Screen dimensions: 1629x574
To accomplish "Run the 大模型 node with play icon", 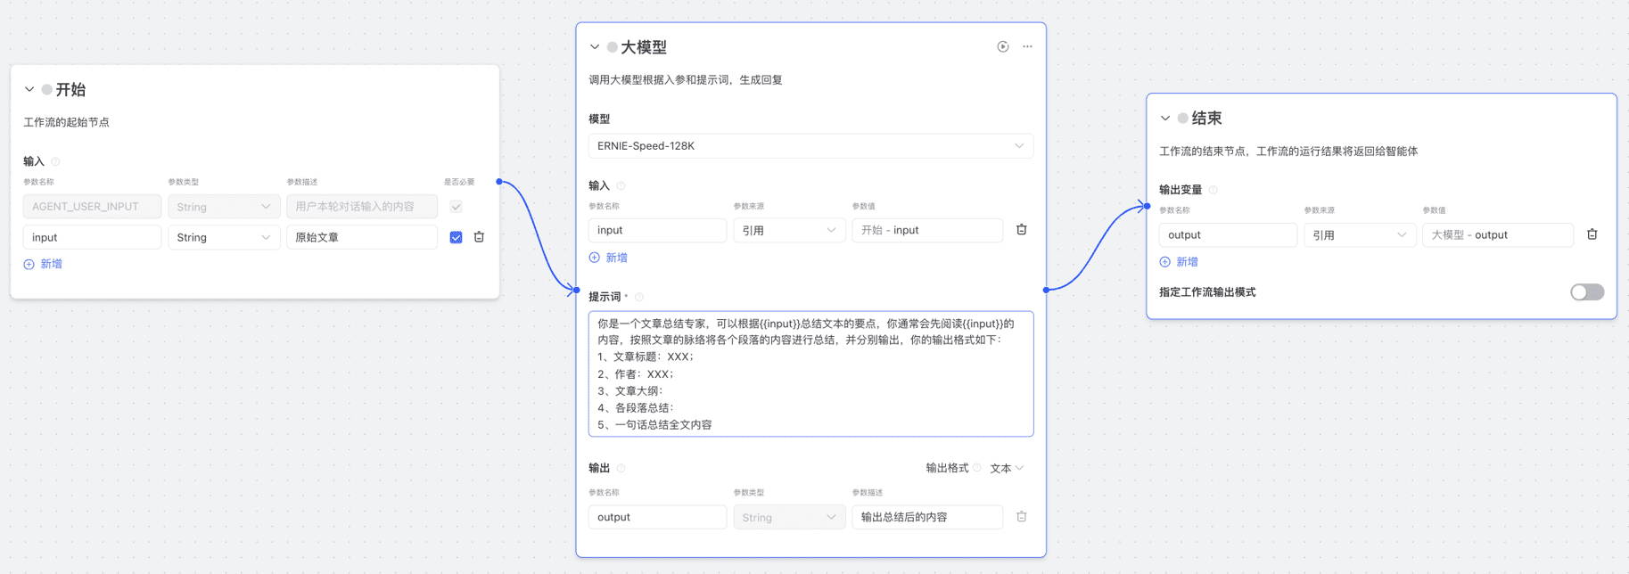I will point(1002,46).
